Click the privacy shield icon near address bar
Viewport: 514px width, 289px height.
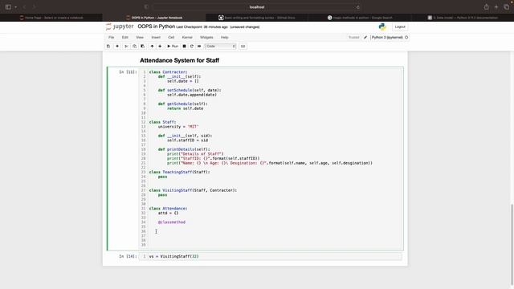point(146,7)
